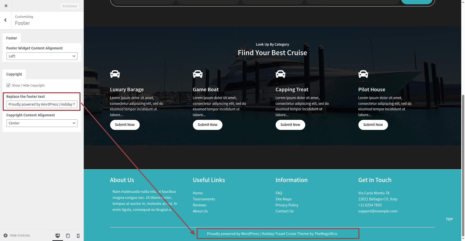
Task: Switch to tablet preview device icon
Action: pyautogui.click(x=68, y=235)
